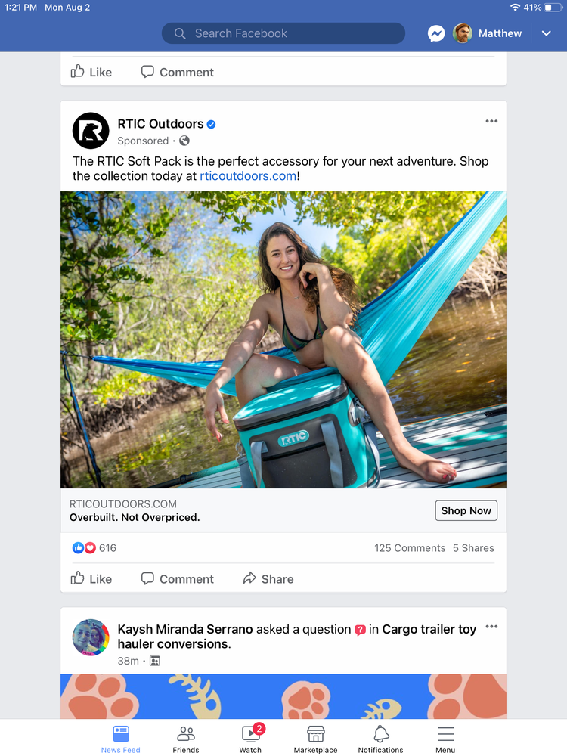Open the 125 Comments list

click(x=410, y=548)
